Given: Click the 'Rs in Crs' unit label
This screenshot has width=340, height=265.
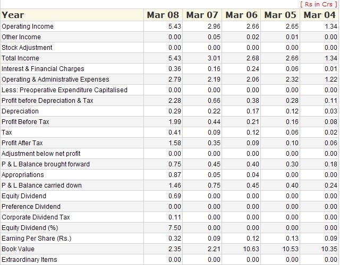Looking at the screenshot, I should tap(319, 4).
